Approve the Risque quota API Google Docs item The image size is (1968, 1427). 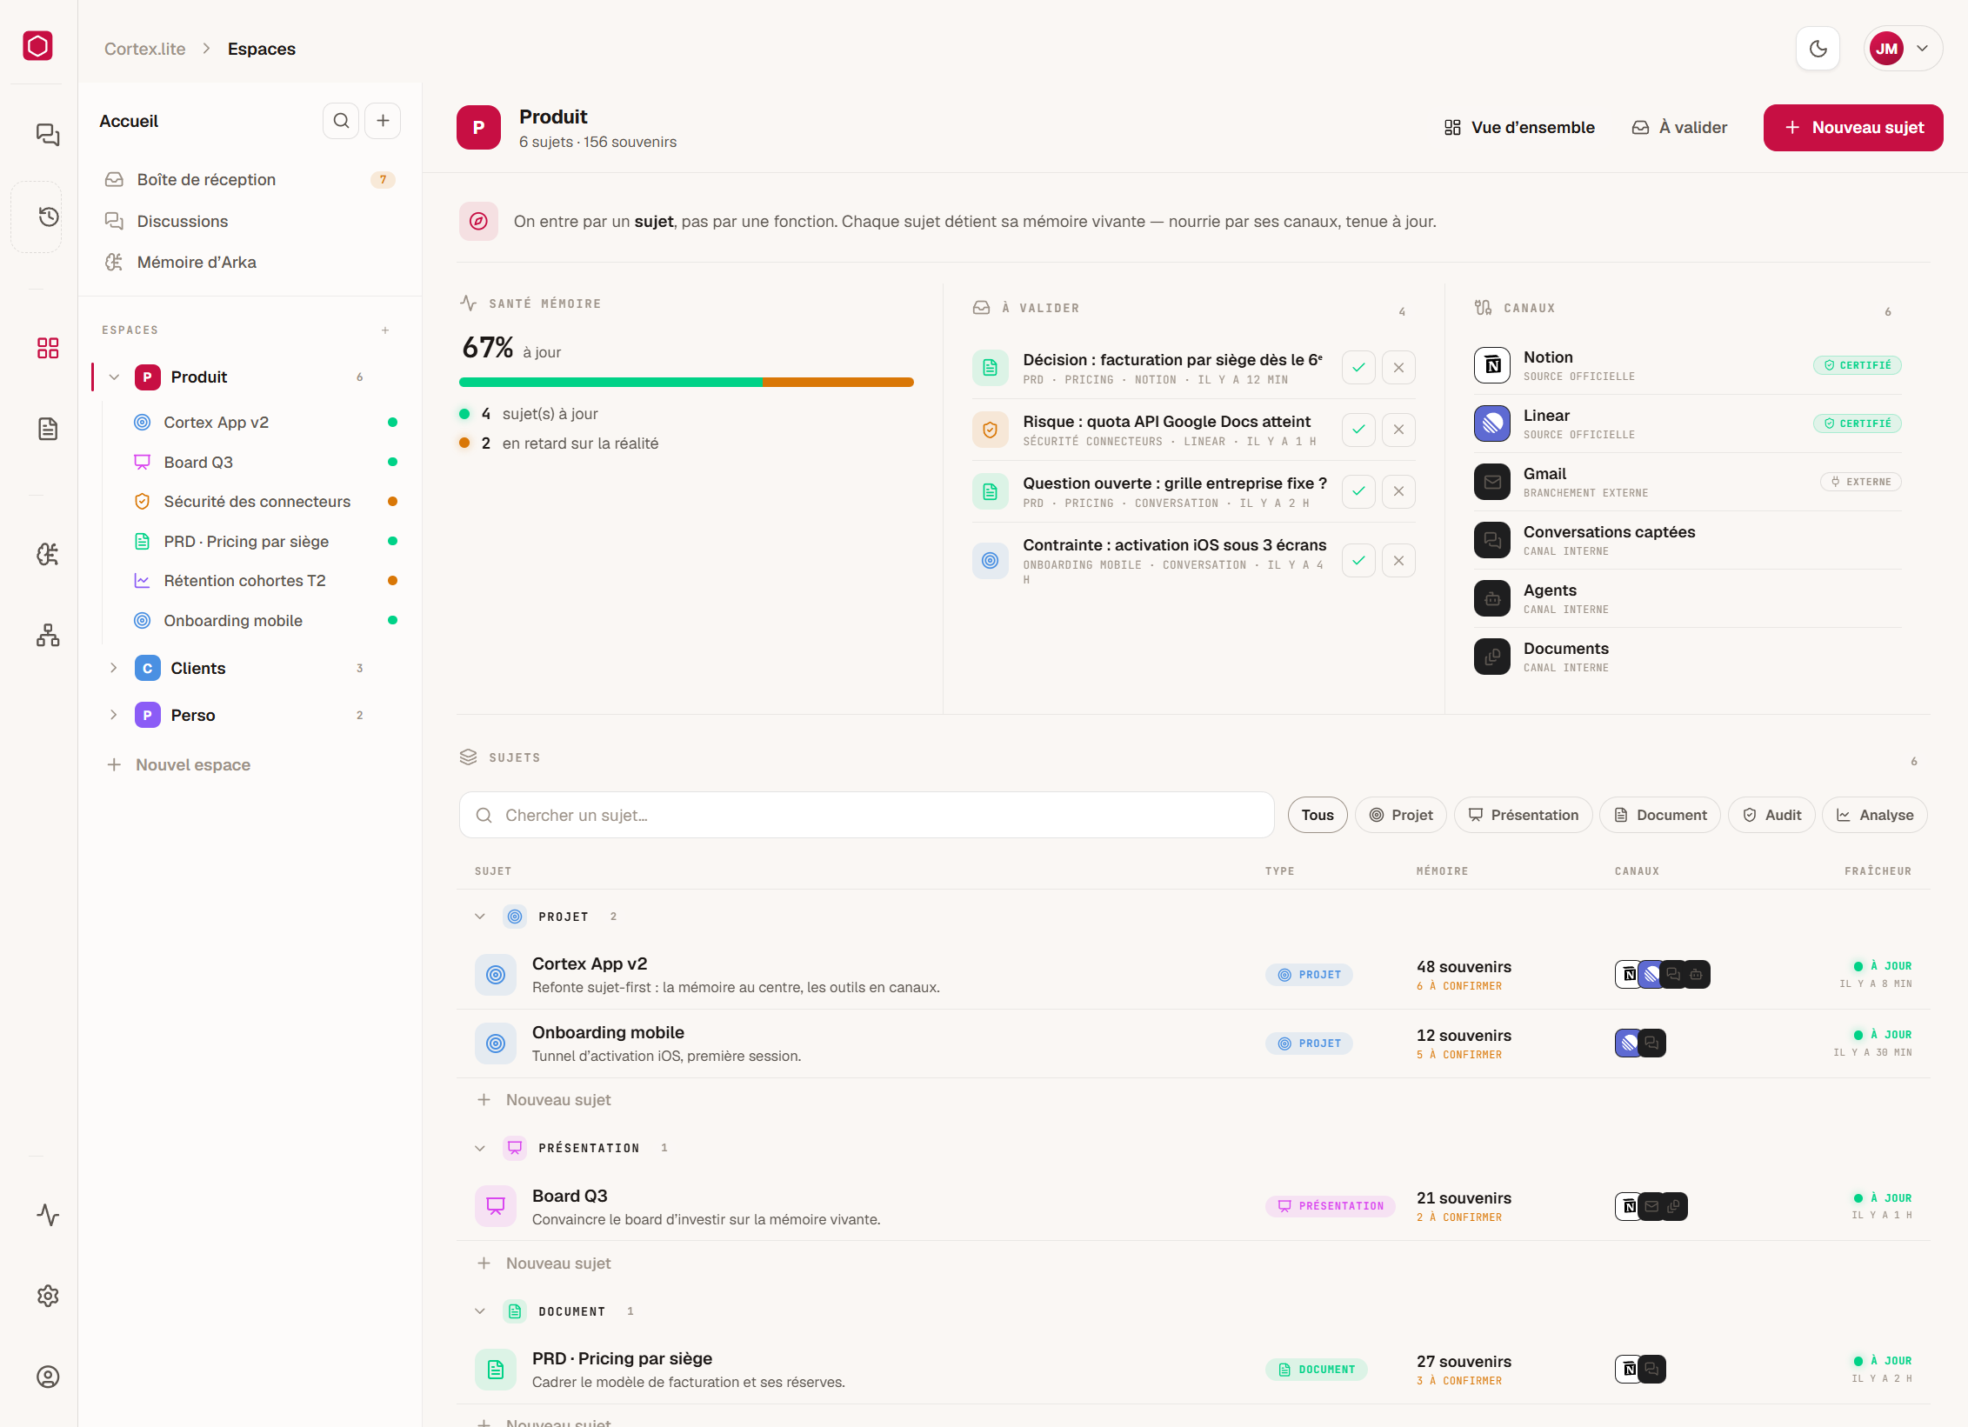coord(1358,429)
